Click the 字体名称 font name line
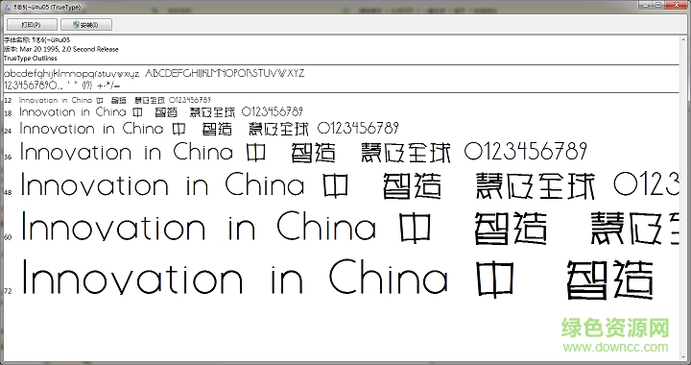This screenshot has height=365, width=691. (37, 40)
